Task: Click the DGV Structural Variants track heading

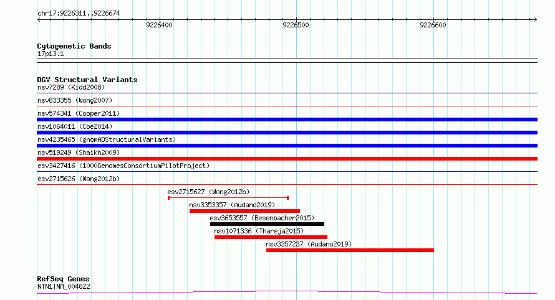Action: [x=87, y=80]
